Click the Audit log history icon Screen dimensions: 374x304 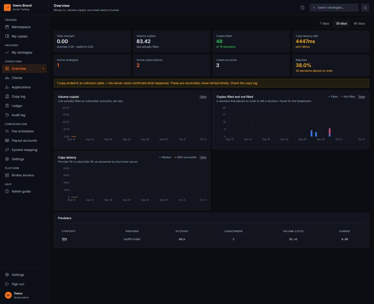pos(7,115)
